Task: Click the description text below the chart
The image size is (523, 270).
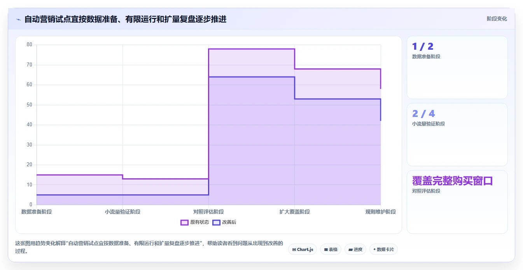Action: click(149, 247)
